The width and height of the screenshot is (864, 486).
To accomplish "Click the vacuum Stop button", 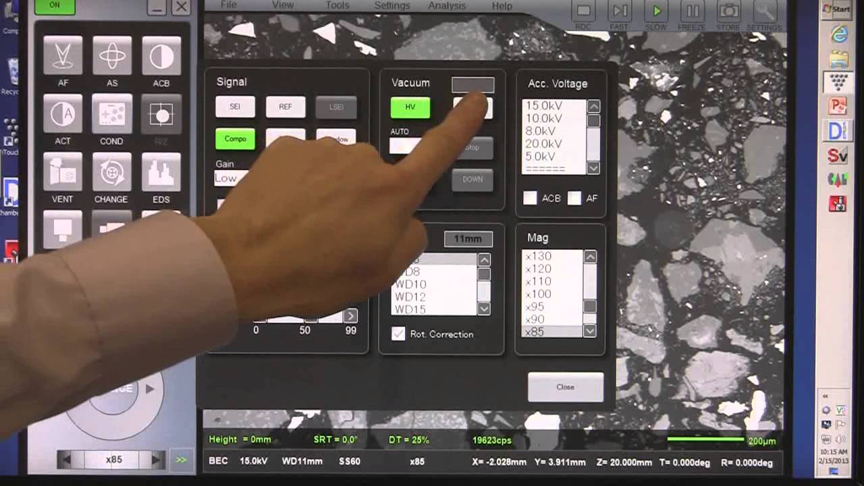I will (x=473, y=147).
